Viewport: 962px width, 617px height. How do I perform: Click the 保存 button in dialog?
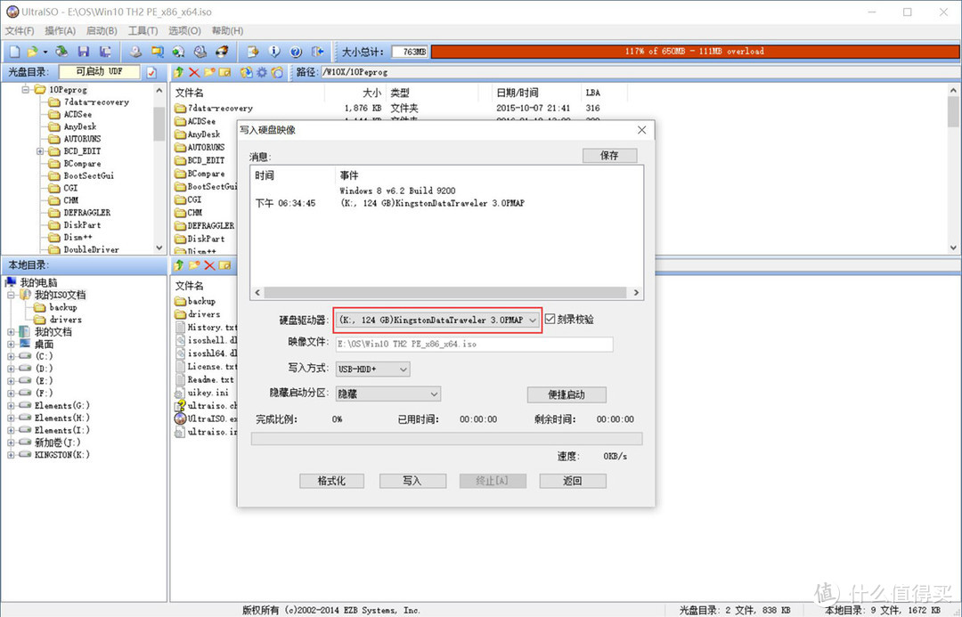tap(609, 155)
